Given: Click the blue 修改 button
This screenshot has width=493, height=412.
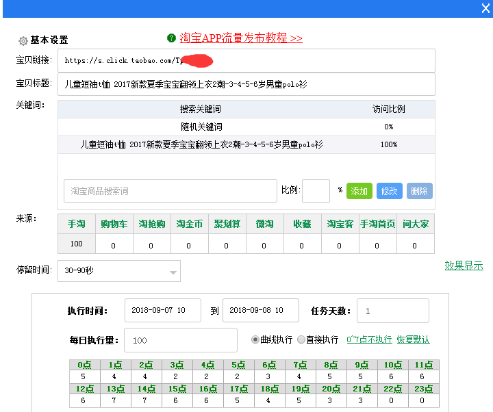Looking at the screenshot, I should [x=390, y=191].
